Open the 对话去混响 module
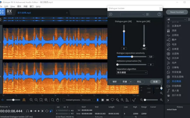Screen dimensions: 190x118 pos(175,77)
